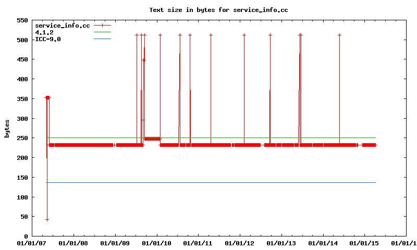This screenshot has height=250, width=417.
Task: Click the blue ICC-9.0 horizontal line in the plot
Action: click(x=208, y=182)
